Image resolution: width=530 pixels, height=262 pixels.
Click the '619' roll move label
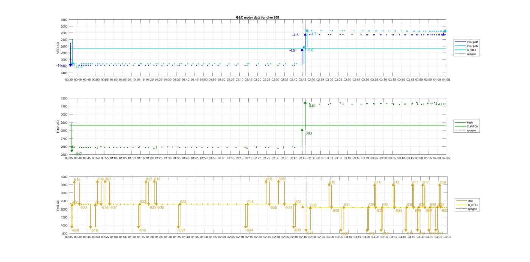(x=443, y=183)
